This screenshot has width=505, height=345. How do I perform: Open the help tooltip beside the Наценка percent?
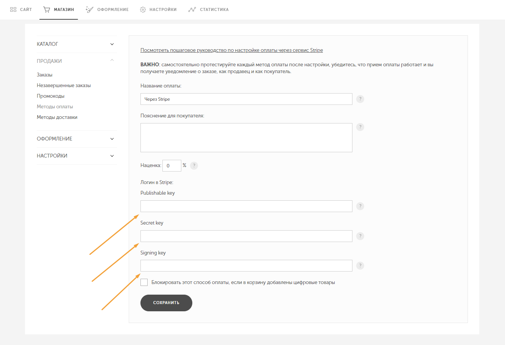point(194,165)
